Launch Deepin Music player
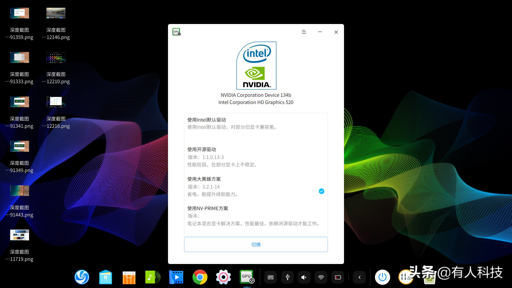Screen dimensions: 512x288 click(x=152, y=277)
